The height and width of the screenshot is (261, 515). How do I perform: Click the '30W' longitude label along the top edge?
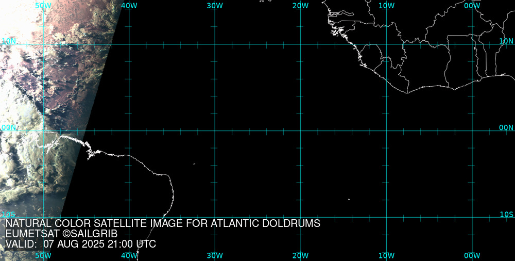coord(215,6)
